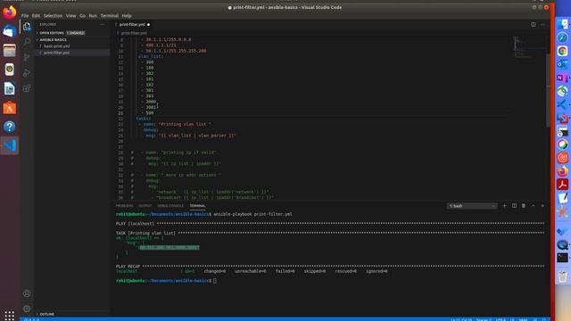Split the editor to the right
Screen dimensions: 571x321
534,24
